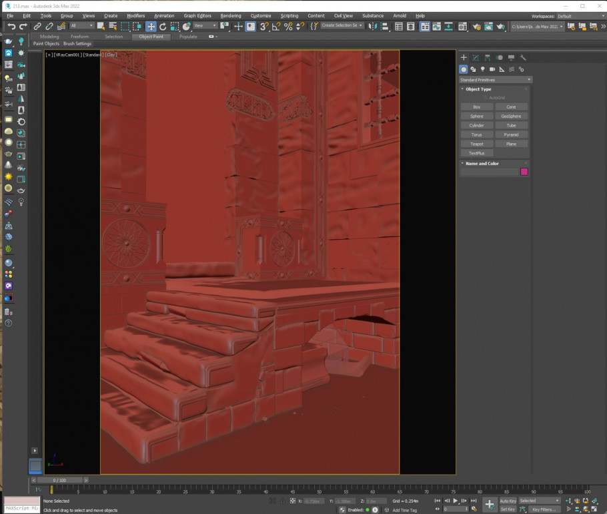Viewport: 607px width, 514px height.
Task: Select the Lights creation category
Action: point(483,69)
